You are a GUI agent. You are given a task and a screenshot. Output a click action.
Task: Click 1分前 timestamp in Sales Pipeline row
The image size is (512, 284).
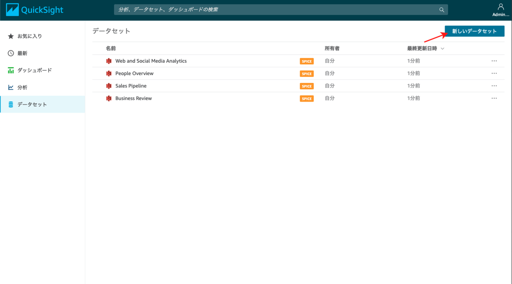point(413,86)
